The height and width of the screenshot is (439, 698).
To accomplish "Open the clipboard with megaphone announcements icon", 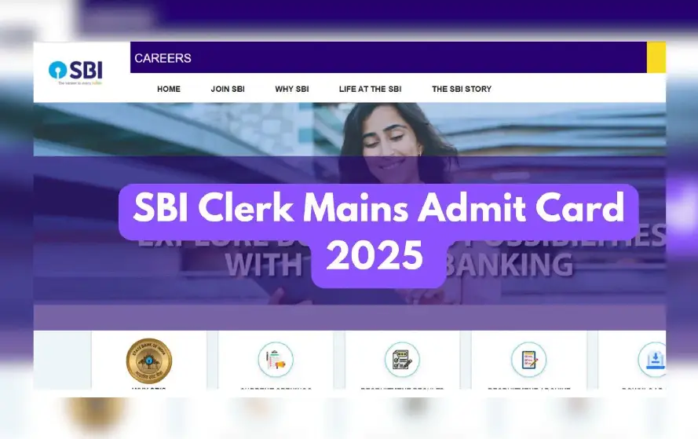I will 276,360.
